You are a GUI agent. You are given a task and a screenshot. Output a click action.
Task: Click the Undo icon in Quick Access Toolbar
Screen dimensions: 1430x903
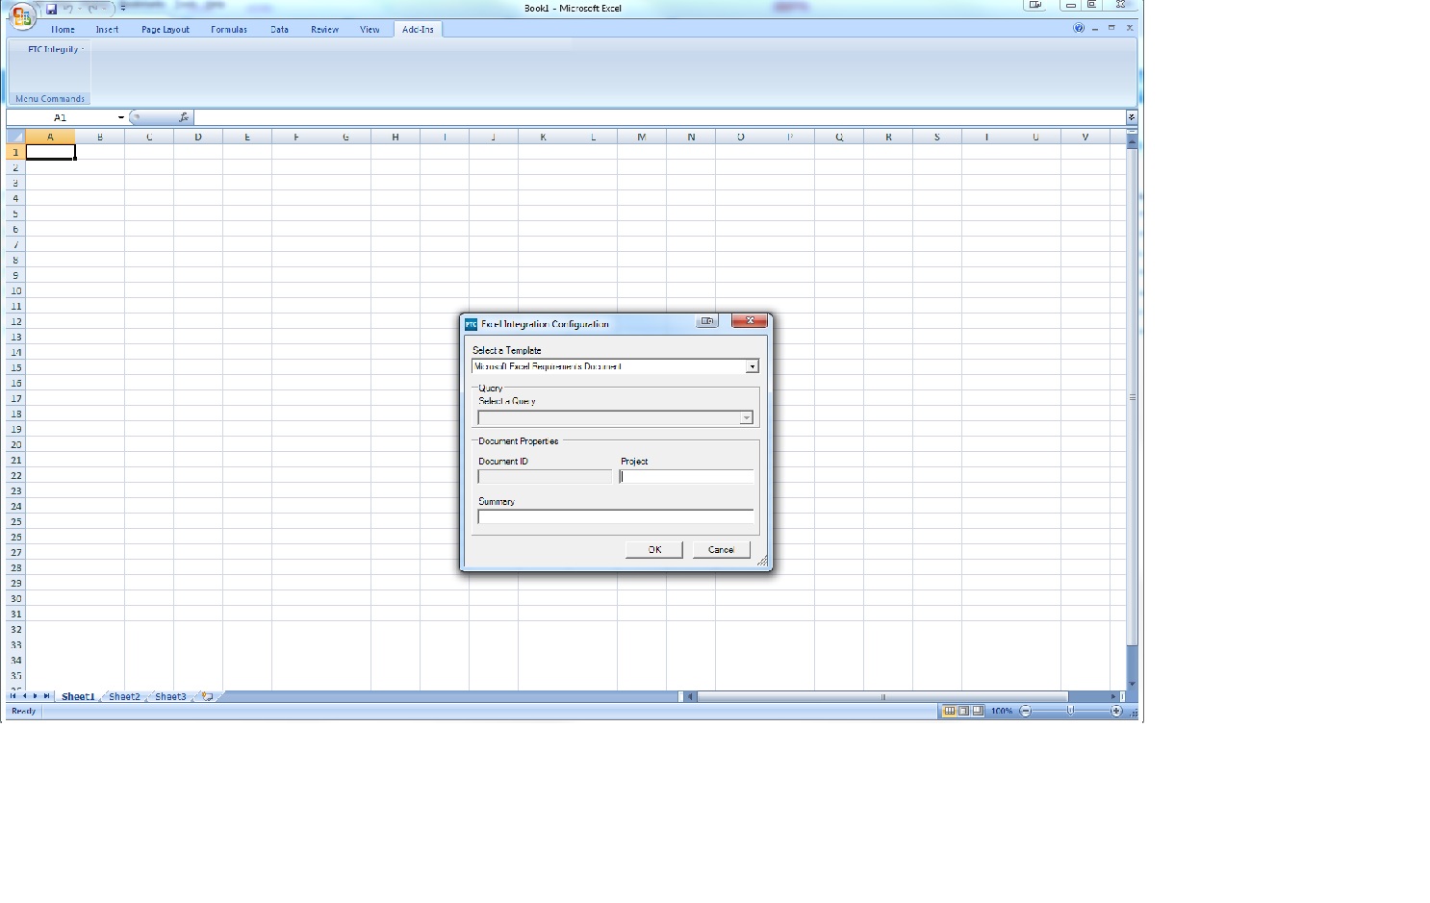coord(68,9)
